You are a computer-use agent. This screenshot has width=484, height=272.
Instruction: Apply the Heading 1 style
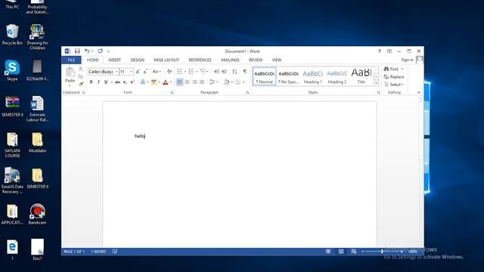(x=312, y=76)
